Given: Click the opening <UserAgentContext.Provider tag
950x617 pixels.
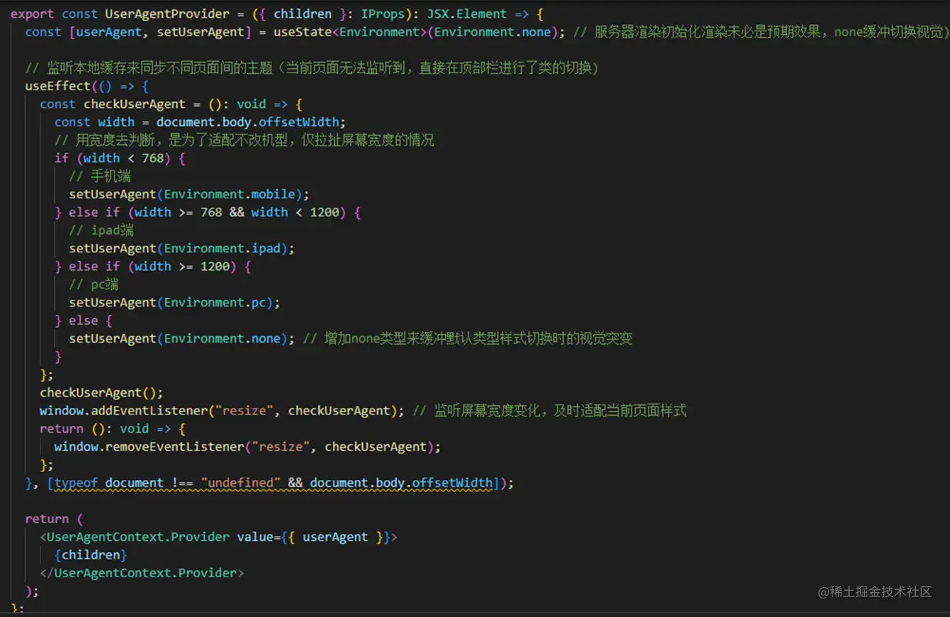Looking at the screenshot, I should (134, 537).
